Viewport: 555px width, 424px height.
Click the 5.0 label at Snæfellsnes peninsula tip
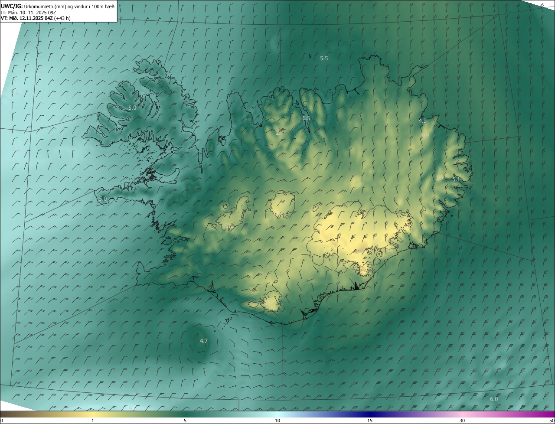103,199
